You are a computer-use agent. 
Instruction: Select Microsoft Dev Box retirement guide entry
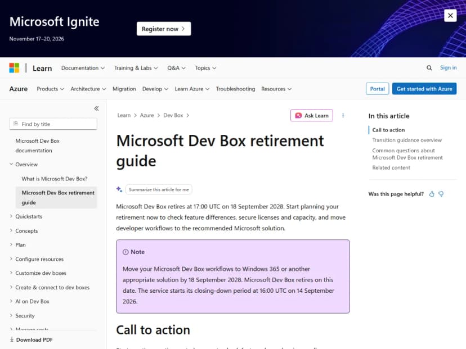(x=56, y=198)
